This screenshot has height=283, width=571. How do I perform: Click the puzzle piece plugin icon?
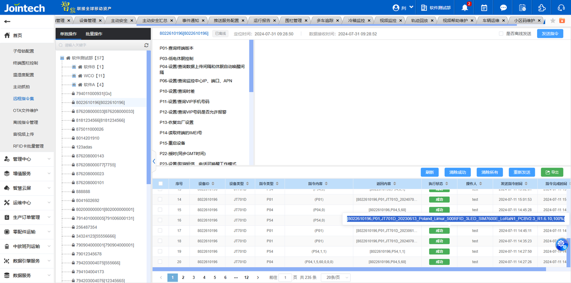(542, 8)
